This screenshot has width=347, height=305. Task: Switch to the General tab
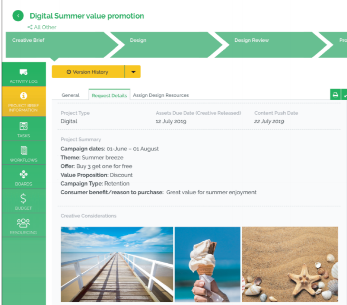70,95
